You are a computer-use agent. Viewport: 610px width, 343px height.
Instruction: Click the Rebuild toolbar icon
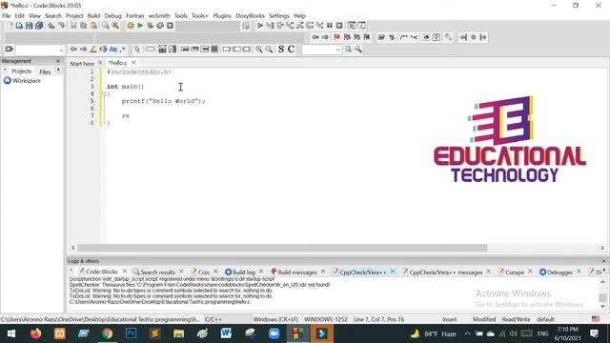[160, 26]
